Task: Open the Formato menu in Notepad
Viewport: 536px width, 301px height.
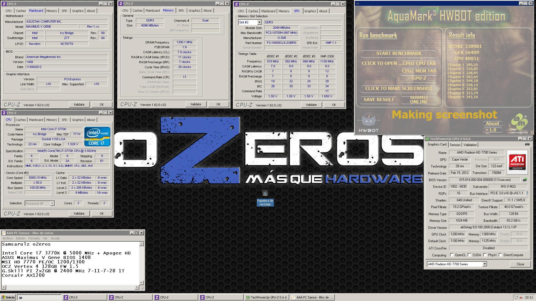Action: [x=34, y=238]
